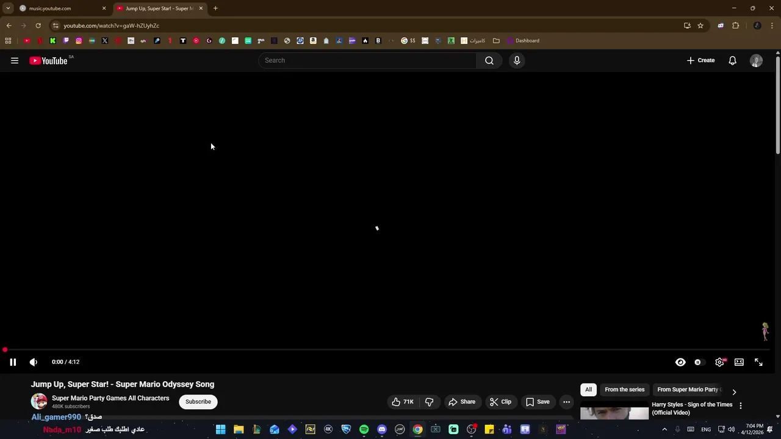
Task: Close the Jump Up, Super Star tab
Action: 201,9
